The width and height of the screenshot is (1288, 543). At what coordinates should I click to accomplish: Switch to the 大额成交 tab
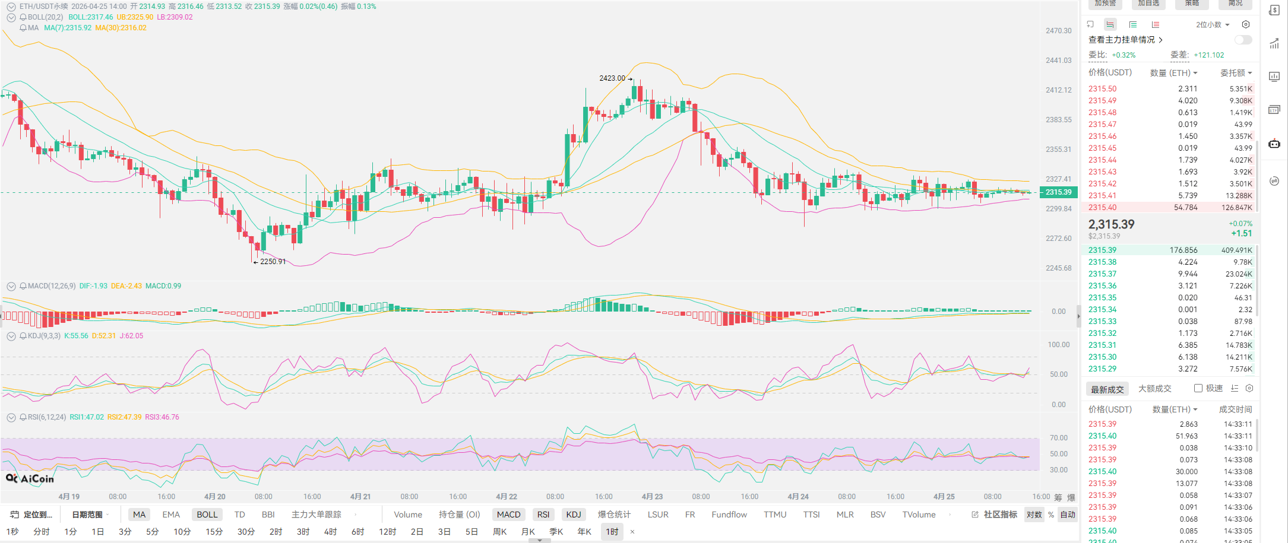tap(1154, 389)
